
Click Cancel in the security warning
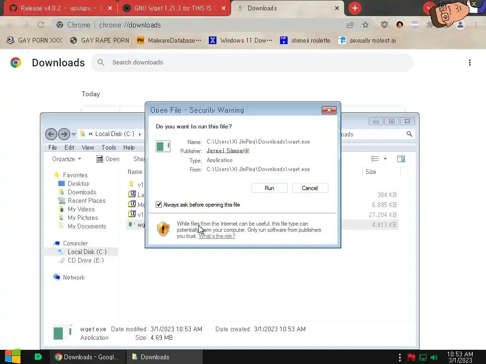310,188
